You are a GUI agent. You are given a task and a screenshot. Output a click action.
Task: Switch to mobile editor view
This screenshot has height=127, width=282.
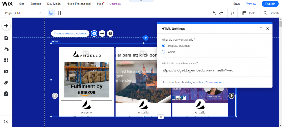(59, 13)
